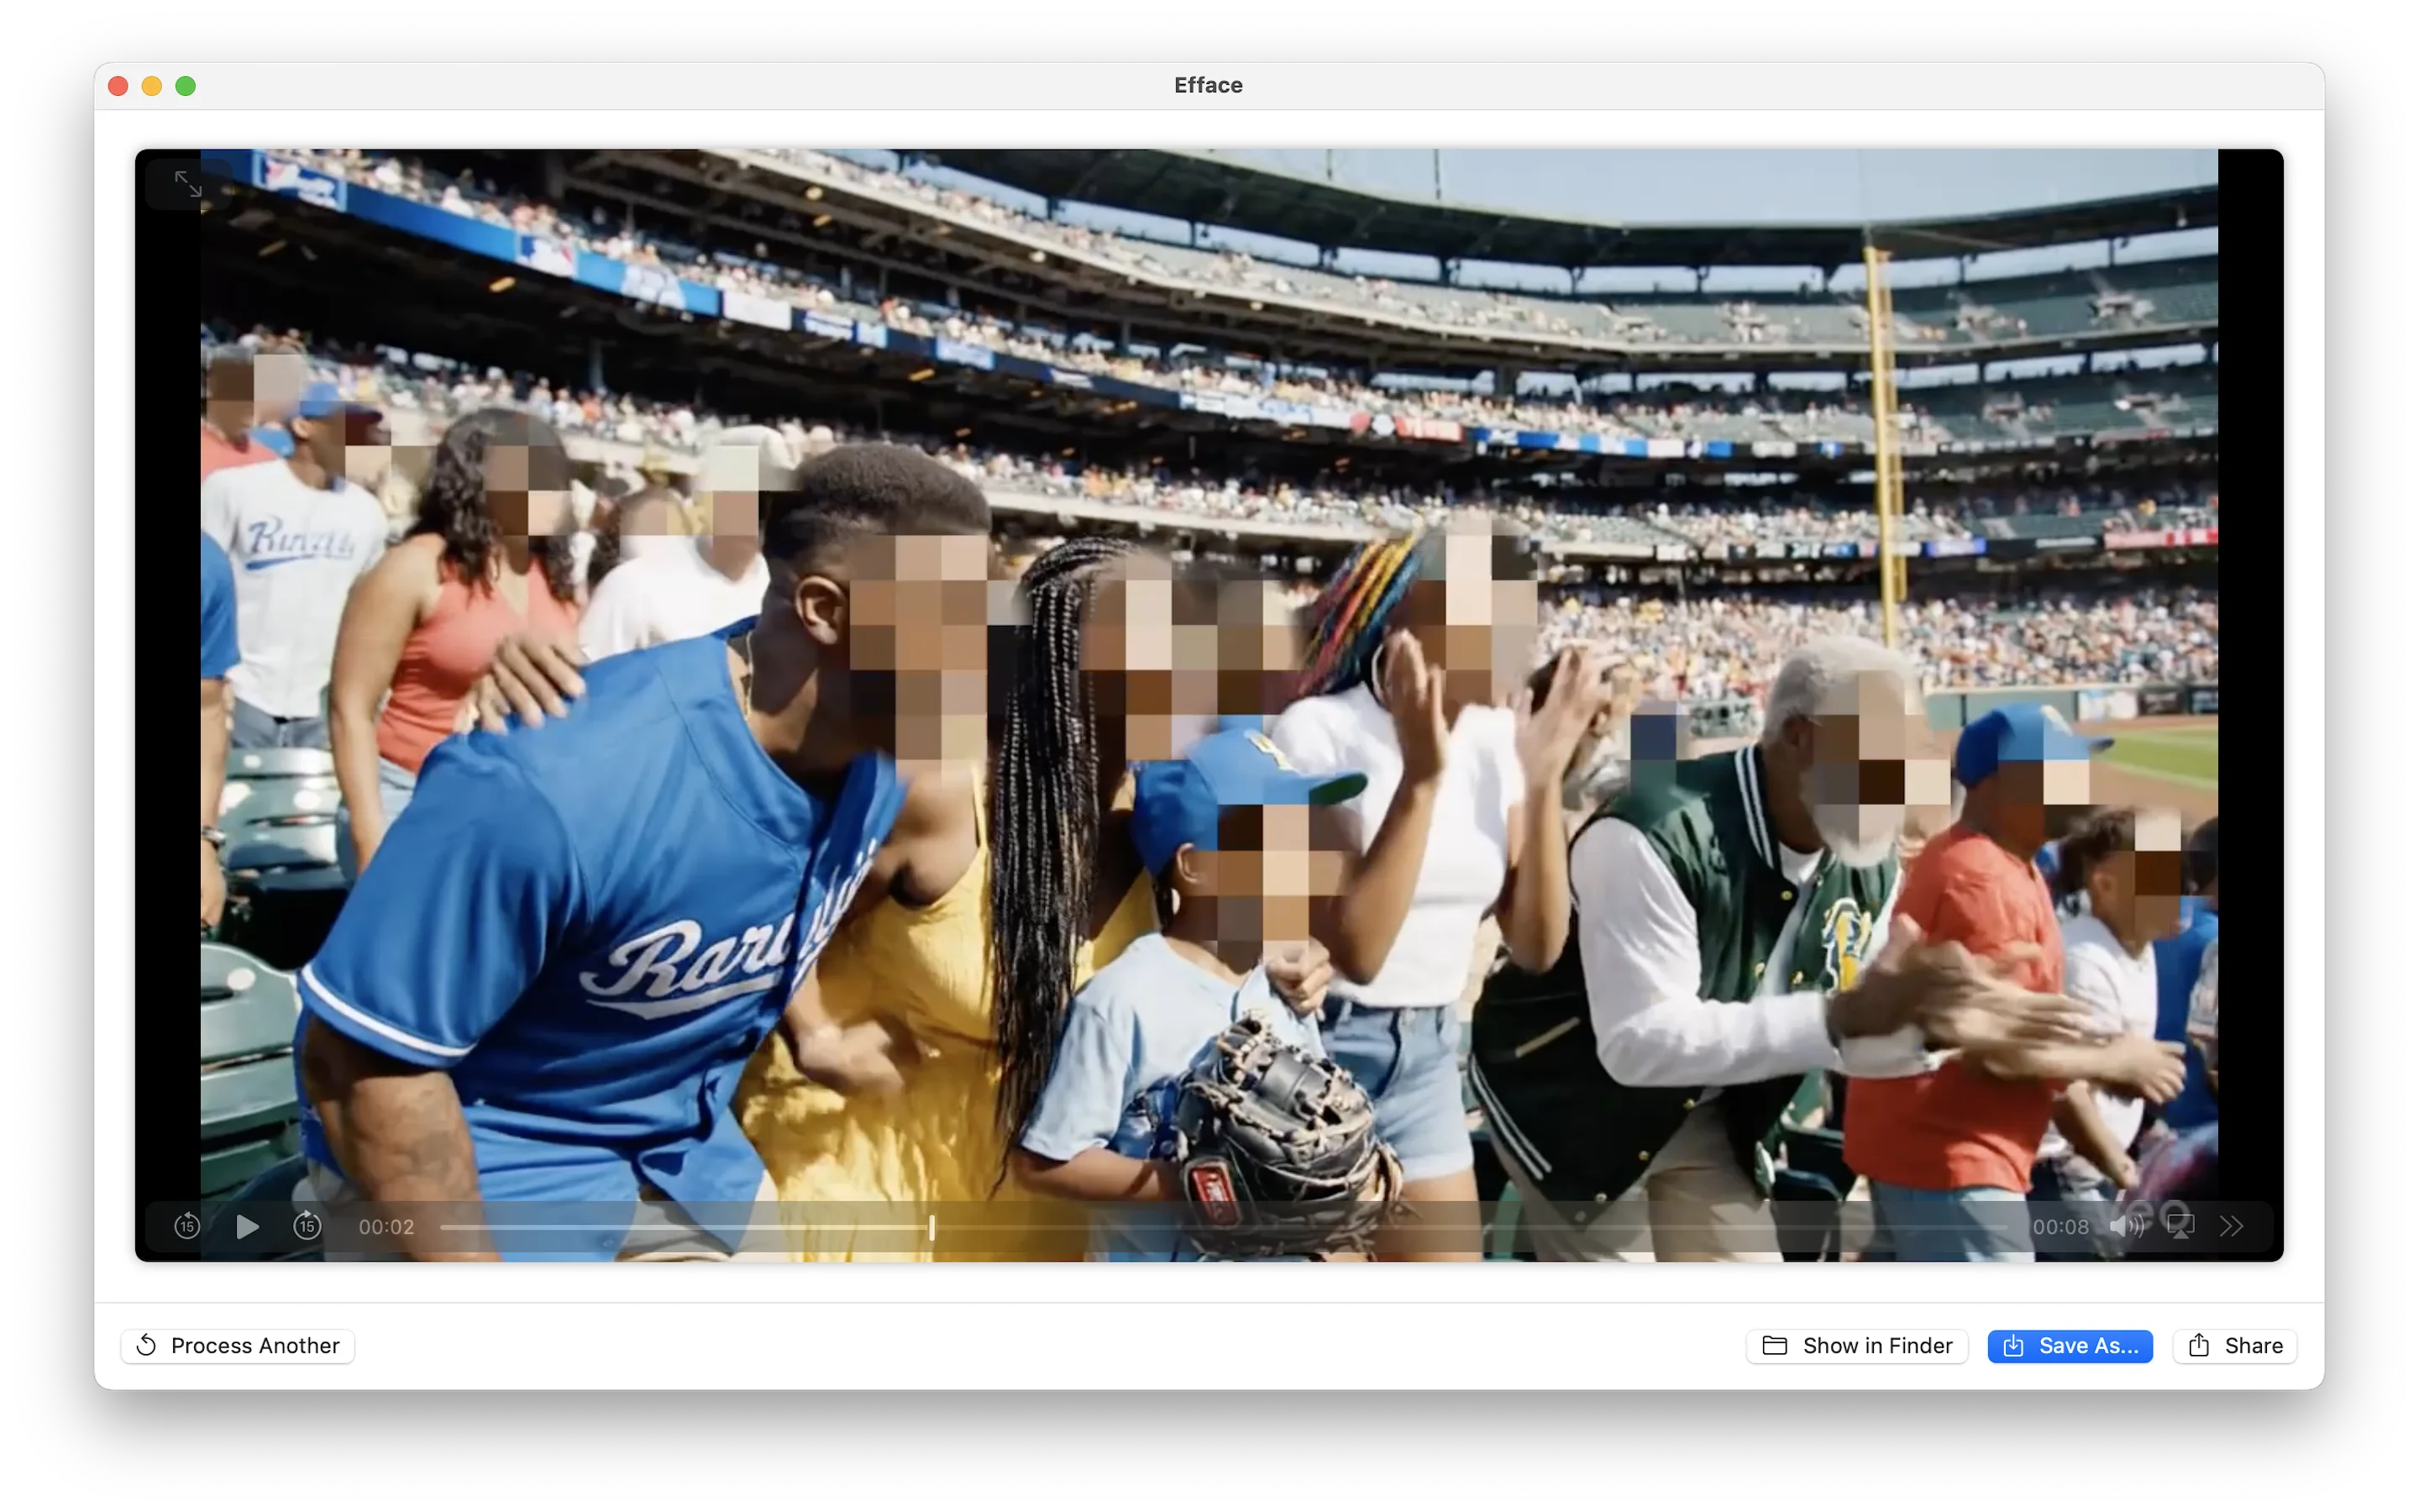Zoom the Efface window with the green button
This screenshot has width=2419, height=1512.
click(186, 86)
